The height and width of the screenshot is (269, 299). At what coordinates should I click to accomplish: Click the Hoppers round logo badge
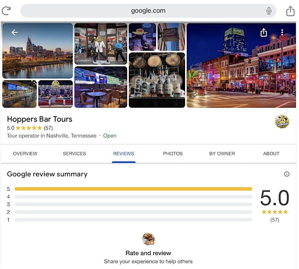[282, 122]
